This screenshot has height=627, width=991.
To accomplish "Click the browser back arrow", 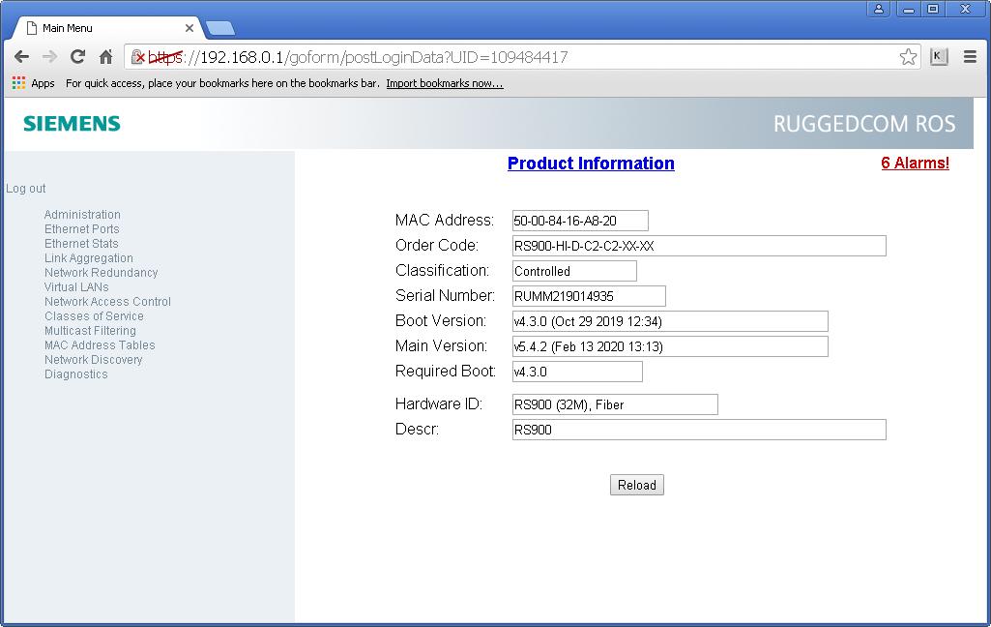I will click(21, 57).
